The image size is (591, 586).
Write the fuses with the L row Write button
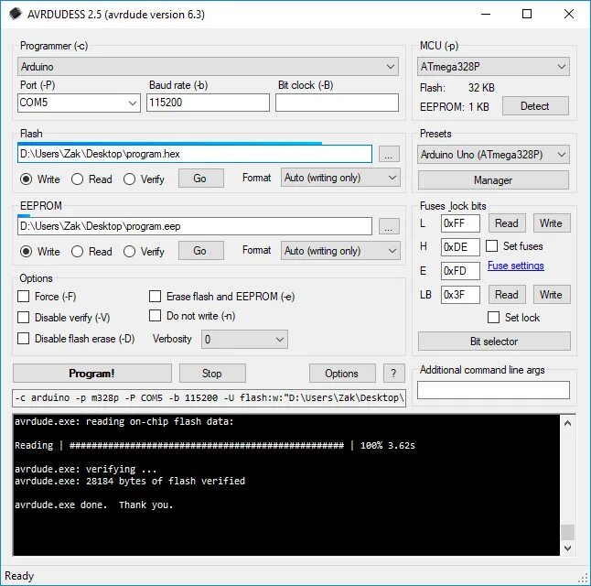pos(552,223)
